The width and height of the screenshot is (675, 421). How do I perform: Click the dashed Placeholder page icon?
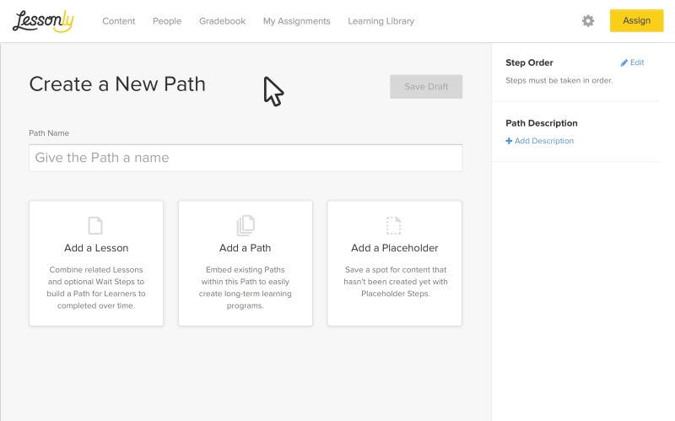tap(393, 225)
